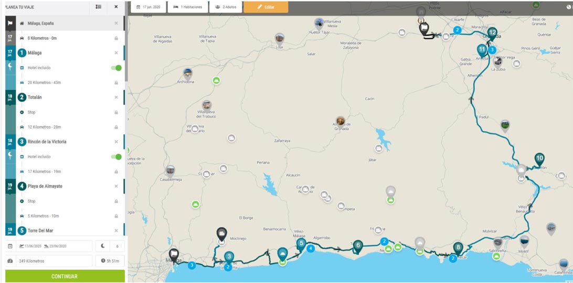573x283 pixels.
Task: Toggle Hotel incluido switch for Málaga
Action: 116,68
